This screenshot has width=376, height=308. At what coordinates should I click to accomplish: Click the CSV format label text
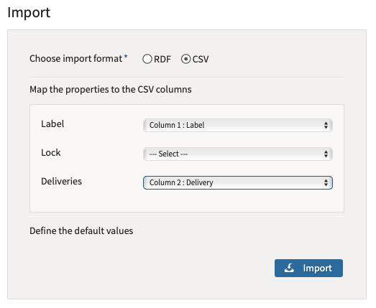[x=201, y=59]
